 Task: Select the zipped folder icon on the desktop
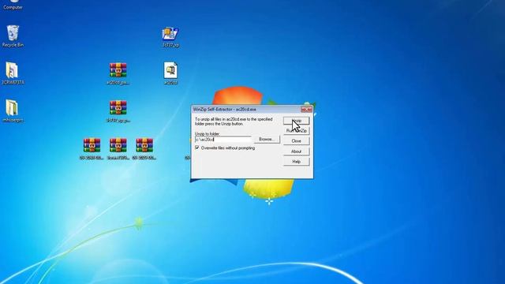pos(13,111)
